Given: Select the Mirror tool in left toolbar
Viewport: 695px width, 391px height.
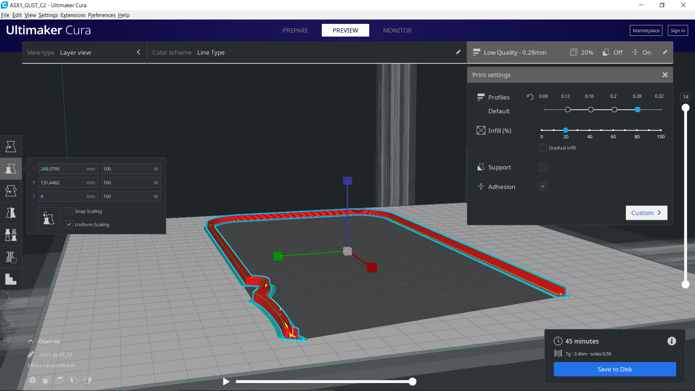Looking at the screenshot, I should [x=11, y=213].
